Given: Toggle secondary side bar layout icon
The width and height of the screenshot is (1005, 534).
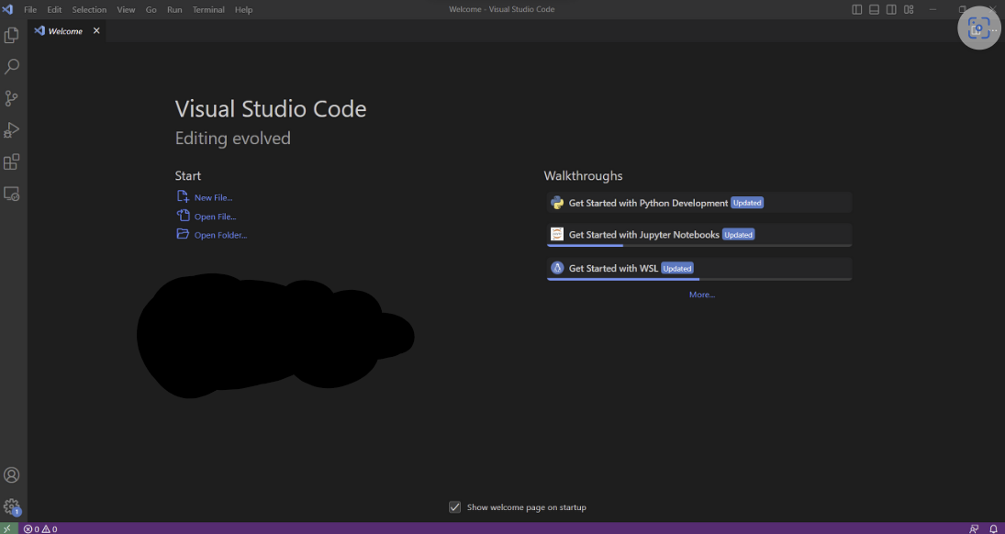Looking at the screenshot, I should (x=891, y=9).
